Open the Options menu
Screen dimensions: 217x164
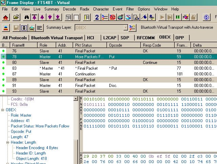click(144, 9)
